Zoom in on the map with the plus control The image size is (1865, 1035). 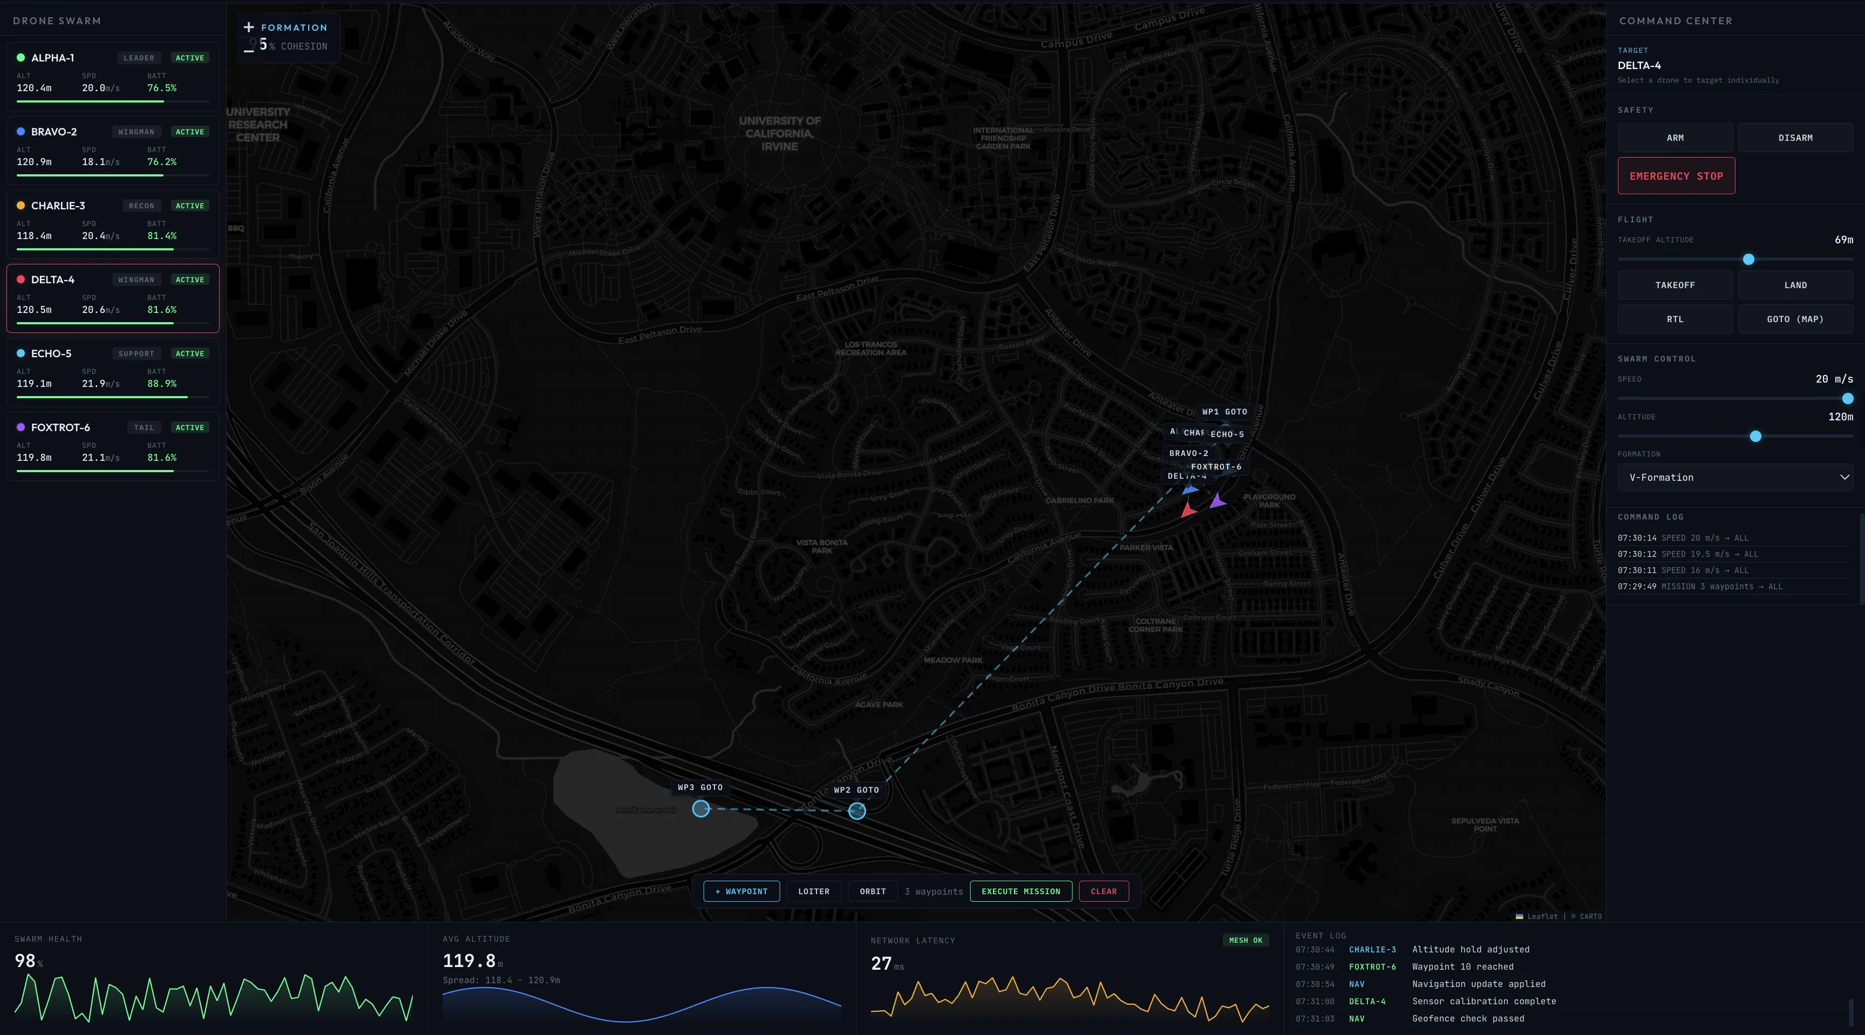click(x=248, y=28)
